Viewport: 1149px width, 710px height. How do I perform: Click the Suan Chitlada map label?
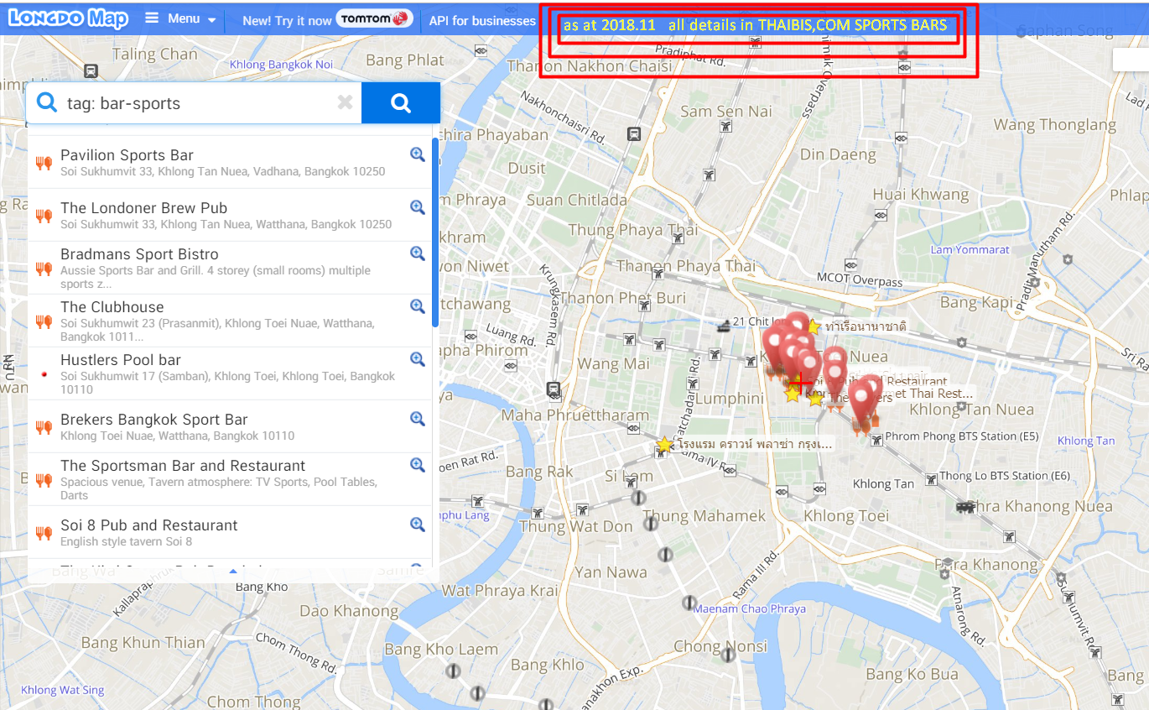(x=576, y=200)
